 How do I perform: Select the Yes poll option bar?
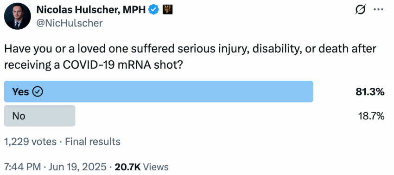coord(159,91)
